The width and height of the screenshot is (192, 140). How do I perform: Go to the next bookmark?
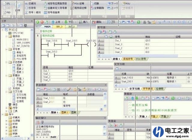[x=112, y=4]
